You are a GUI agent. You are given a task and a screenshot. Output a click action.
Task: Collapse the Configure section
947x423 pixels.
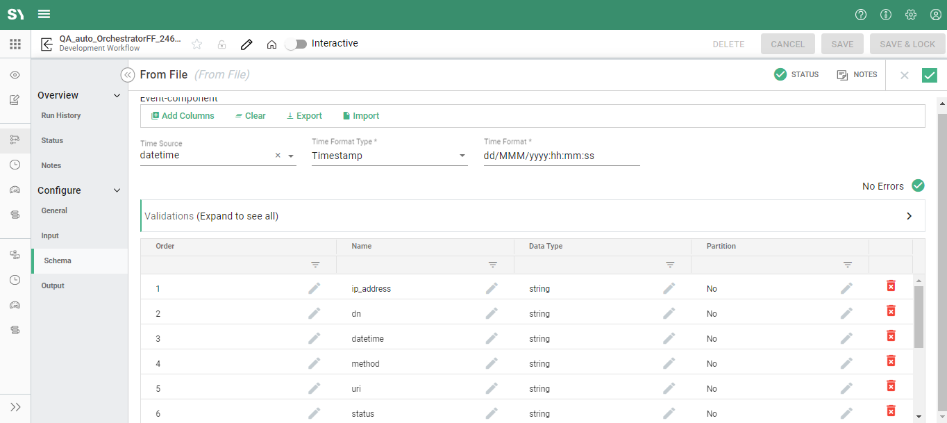coord(117,190)
